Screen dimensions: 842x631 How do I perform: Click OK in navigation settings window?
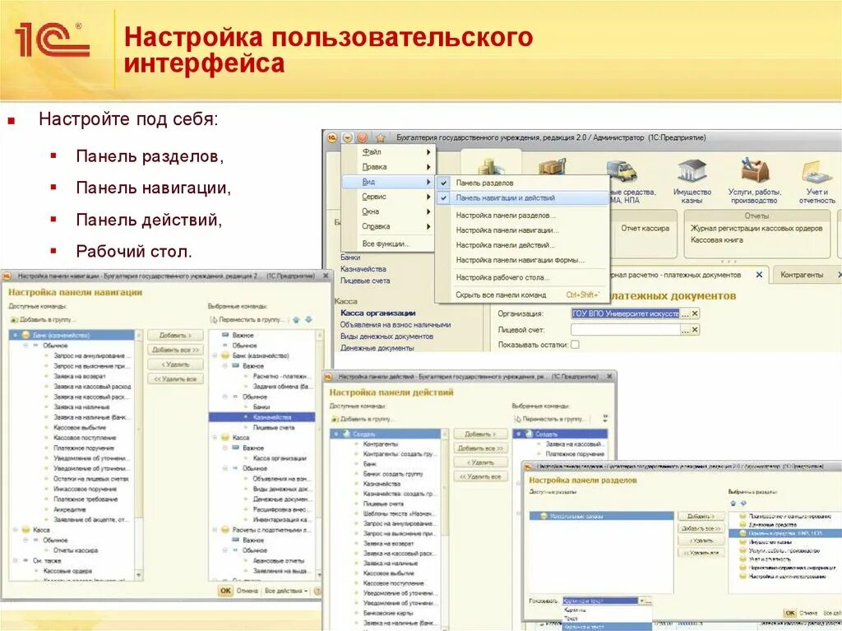[x=225, y=591]
